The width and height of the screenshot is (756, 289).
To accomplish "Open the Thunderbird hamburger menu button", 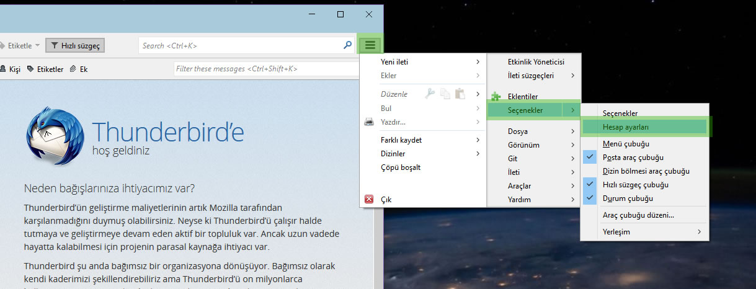I will [x=370, y=45].
